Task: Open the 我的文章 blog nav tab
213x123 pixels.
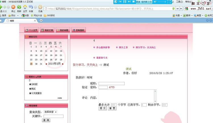Action: (47, 30)
